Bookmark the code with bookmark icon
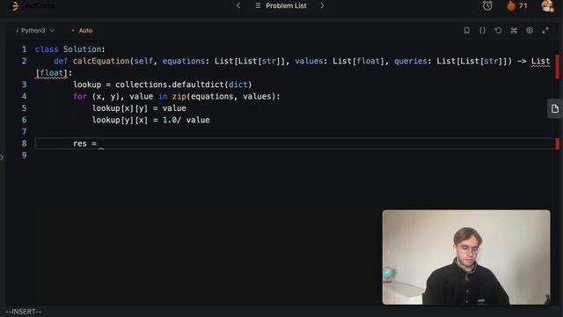The height and width of the screenshot is (317, 563). [466, 31]
